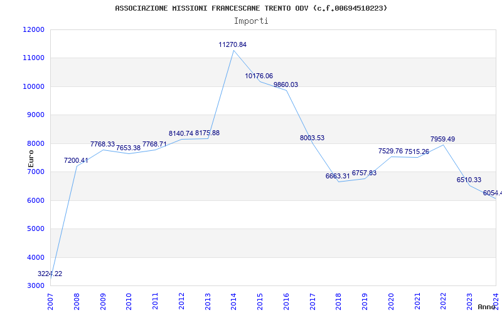Image resolution: width=502 pixels, height=313 pixels.
Task: Click the 2012 x-axis year label
Action: pos(181,301)
